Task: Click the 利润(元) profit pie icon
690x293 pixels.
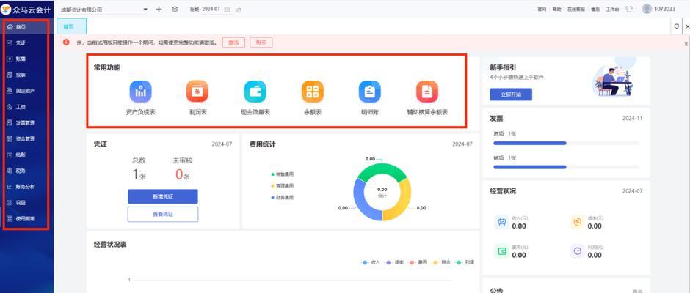Action: click(x=577, y=251)
